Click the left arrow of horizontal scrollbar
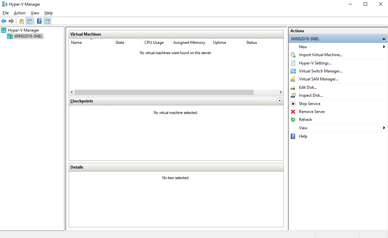This screenshot has width=388, height=238. click(72, 92)
